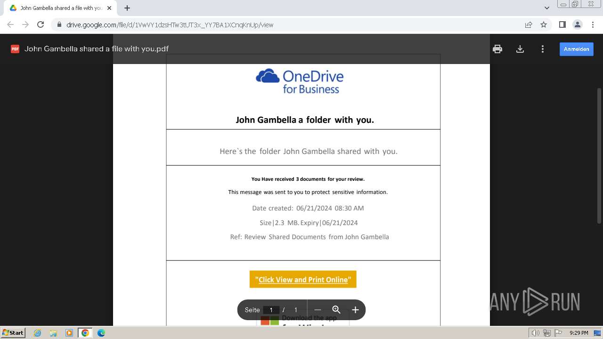Click the Anmelden sign-in button
This screenshot has width=603, height=339.
click(577, 49)
